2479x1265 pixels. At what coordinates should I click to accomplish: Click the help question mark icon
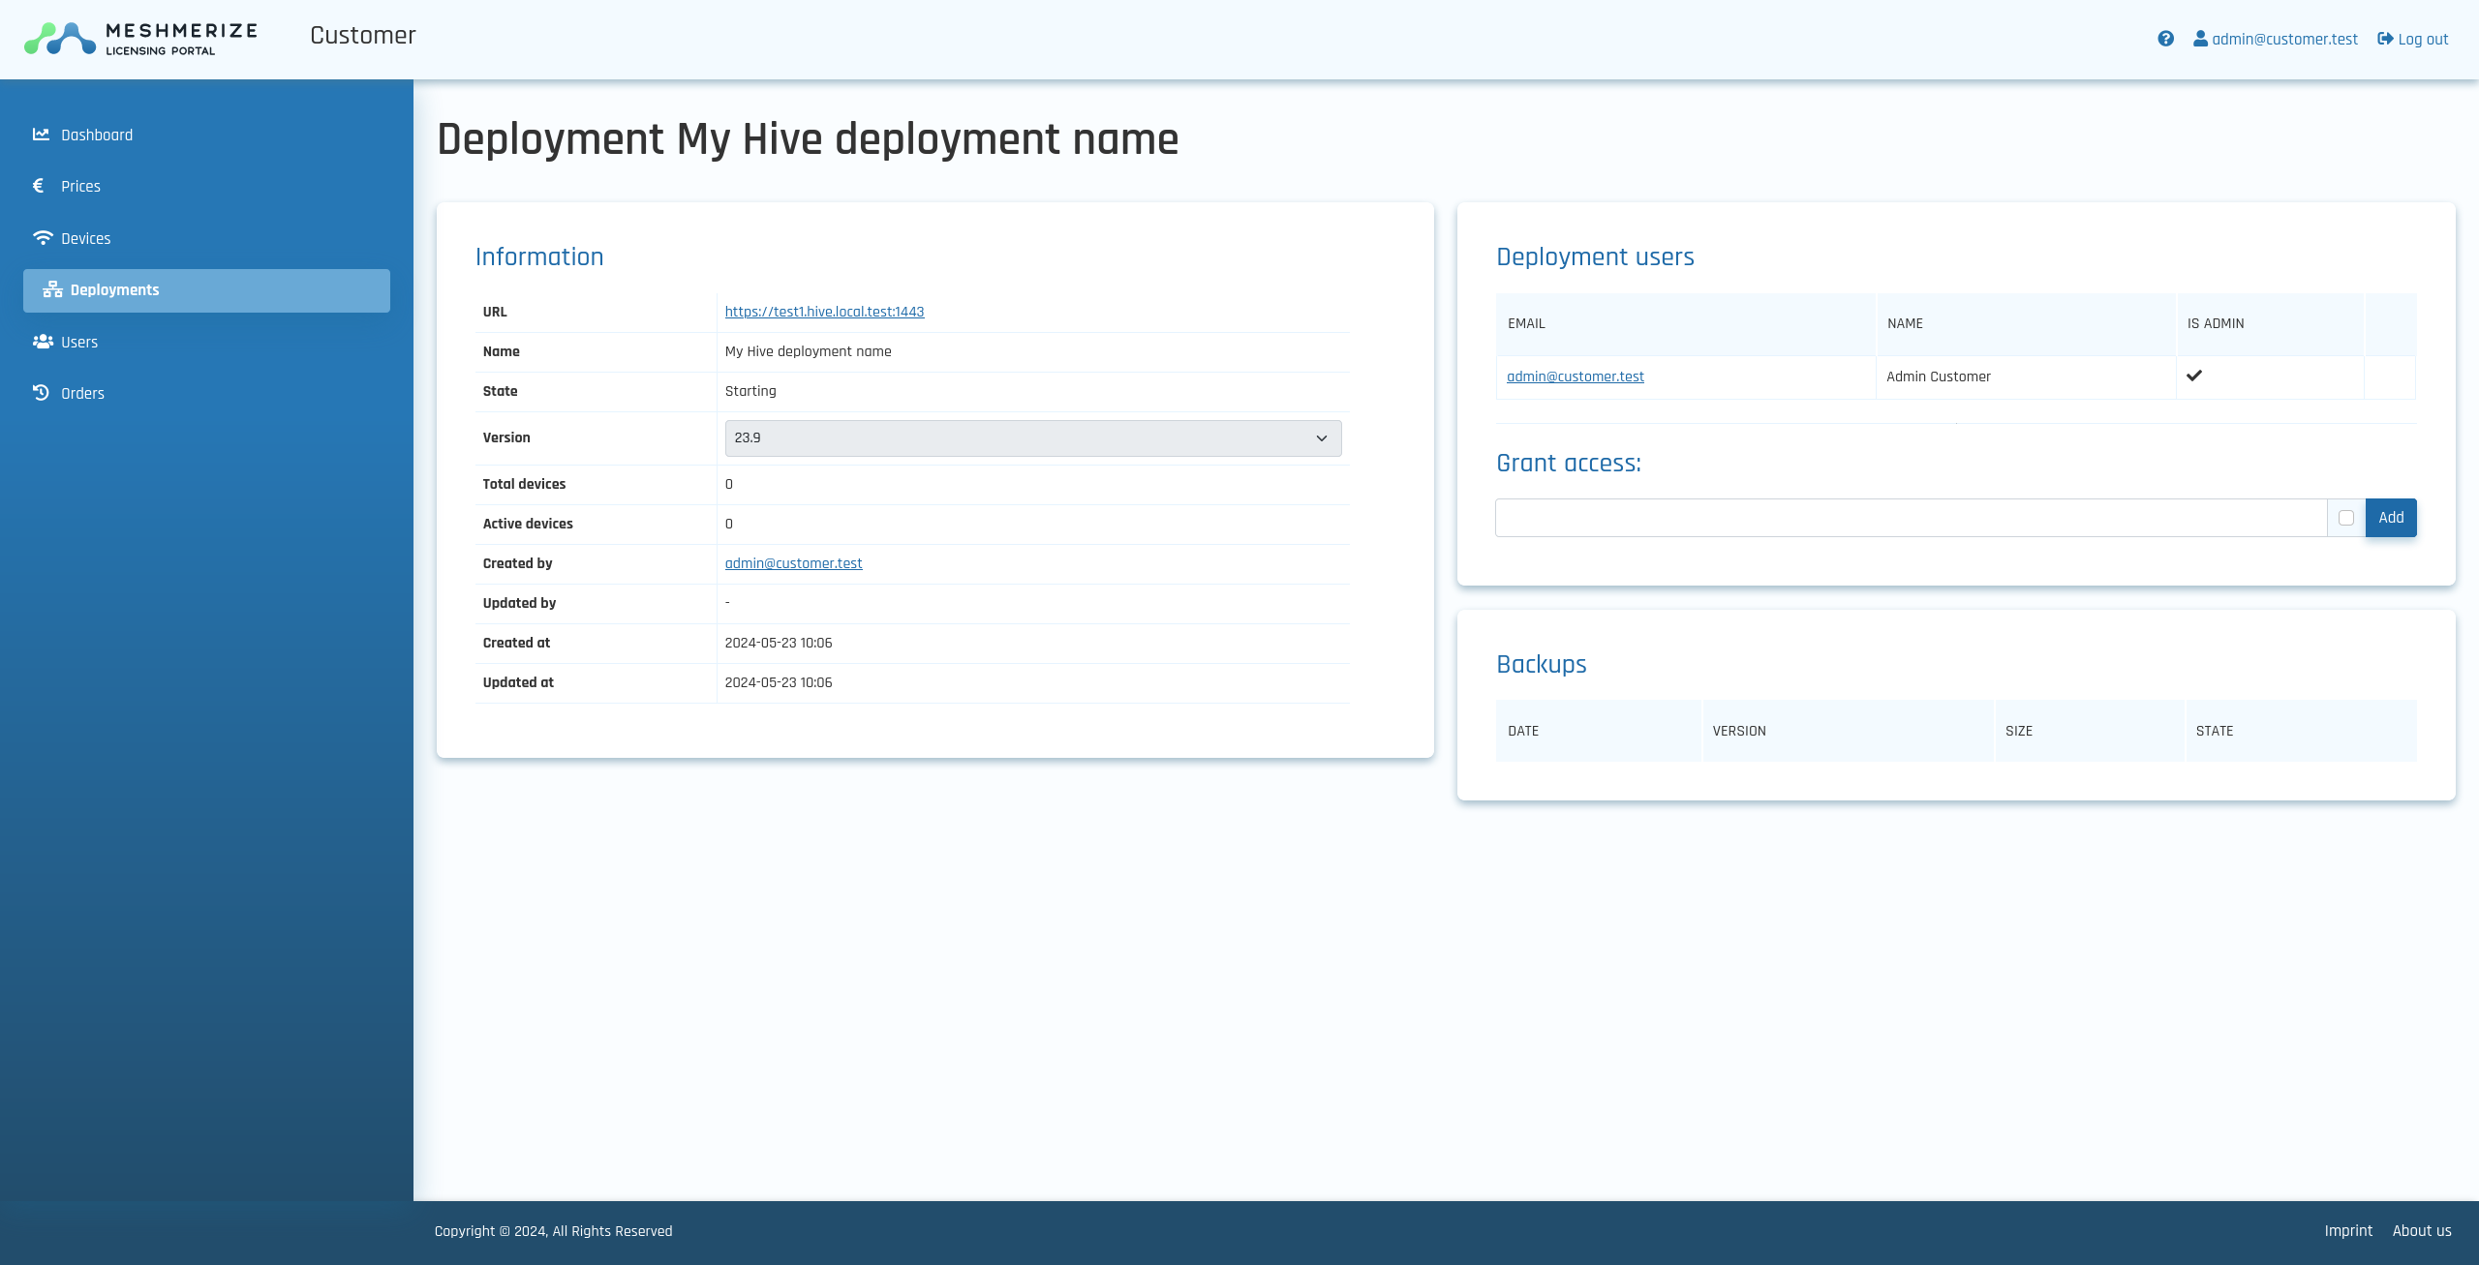[2165, 39]
